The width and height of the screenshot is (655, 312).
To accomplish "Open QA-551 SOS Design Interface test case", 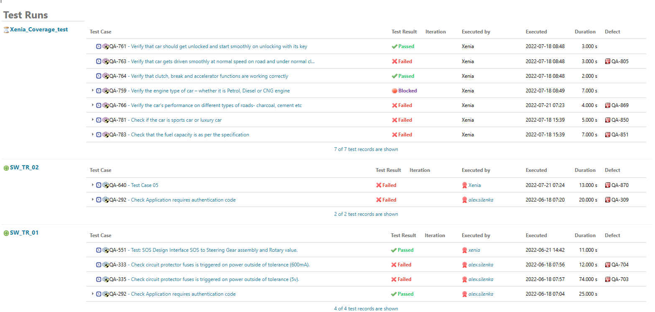I will click(214, 250).
